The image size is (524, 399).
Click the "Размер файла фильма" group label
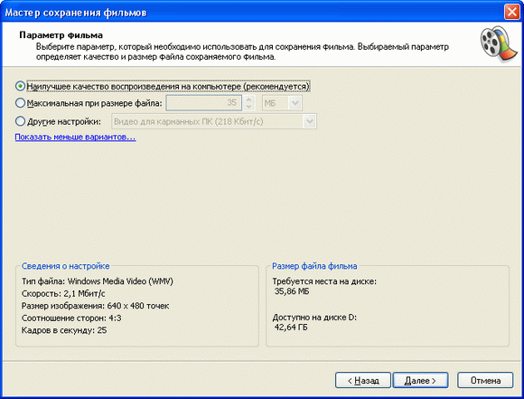click(314, 266)
